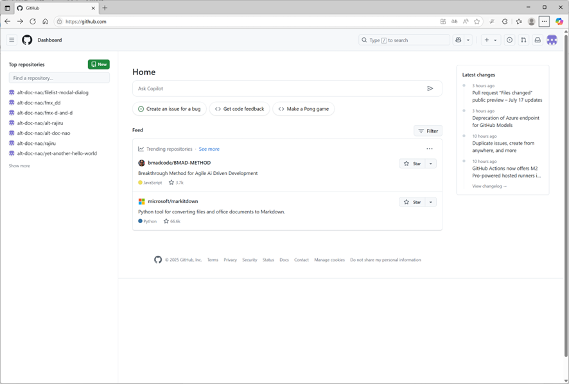Open Security link in footer
The image size is (569, 384).
click(x=250, y=260)
